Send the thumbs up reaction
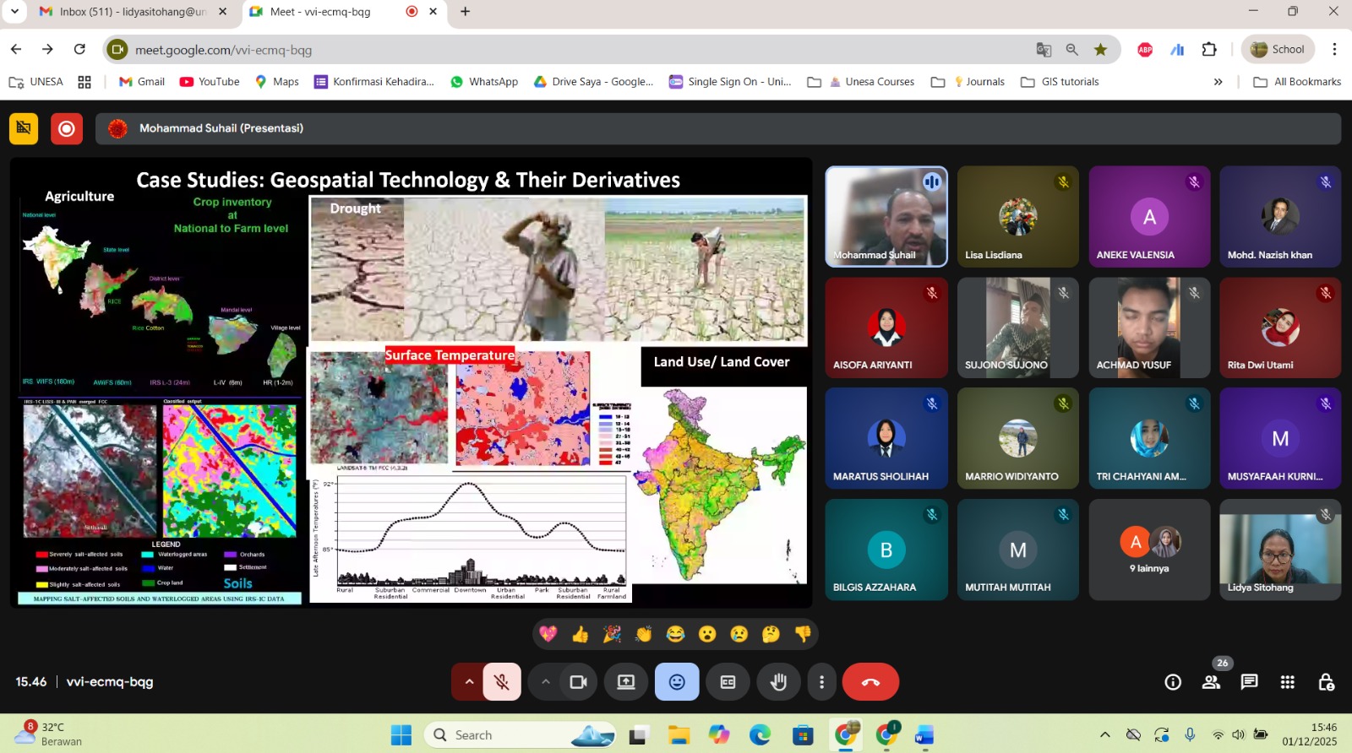Viewport: 1352px width, 753px height. (x=580, y=634)
